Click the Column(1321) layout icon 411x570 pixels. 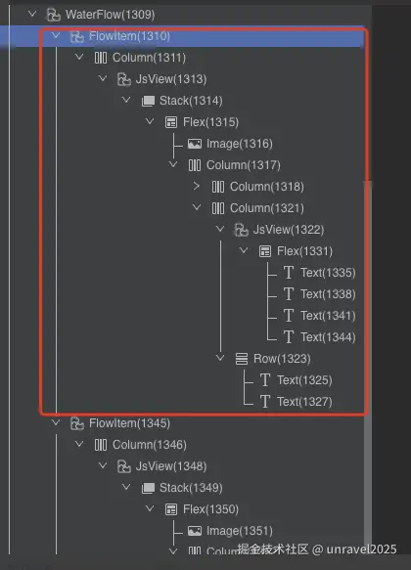[x=218, y=208]
